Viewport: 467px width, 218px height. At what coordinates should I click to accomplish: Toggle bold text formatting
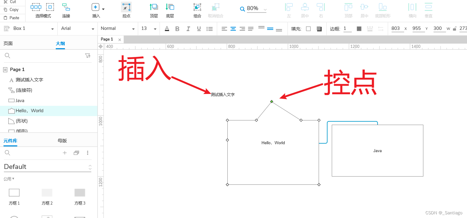click(177, 28)
